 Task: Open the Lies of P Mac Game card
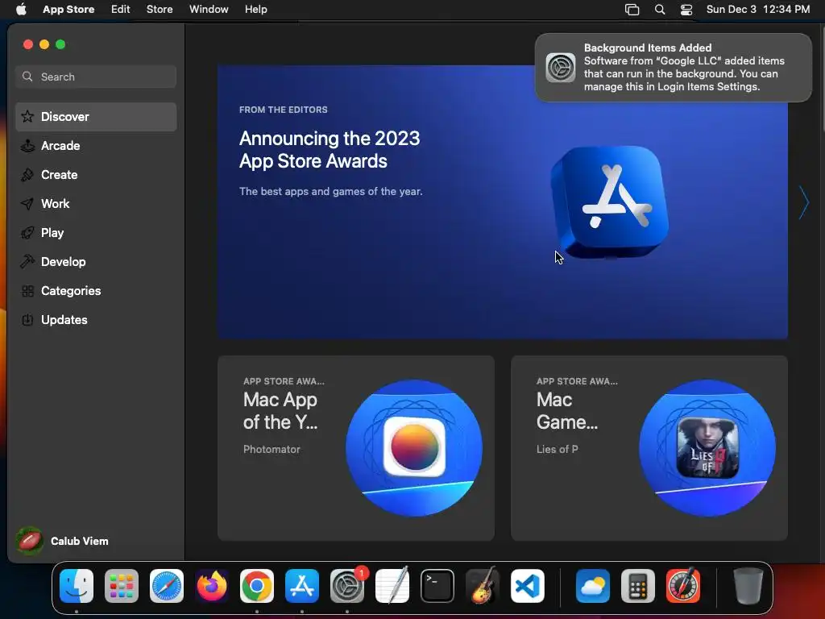(649, 448)
